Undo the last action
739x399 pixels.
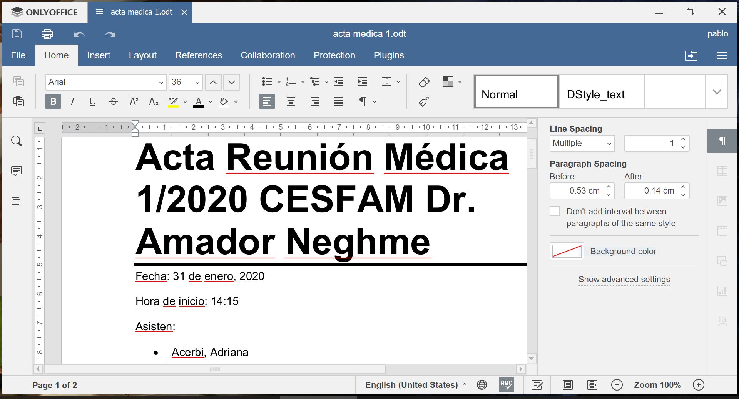(79, 34)
